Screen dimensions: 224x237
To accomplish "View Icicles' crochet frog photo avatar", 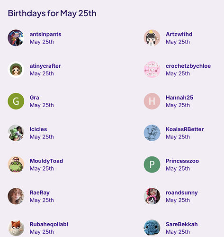I will (x=16, y=133).
